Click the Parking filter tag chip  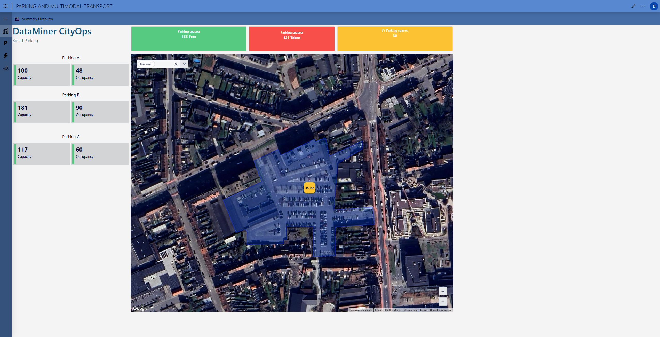click(146, 64)
